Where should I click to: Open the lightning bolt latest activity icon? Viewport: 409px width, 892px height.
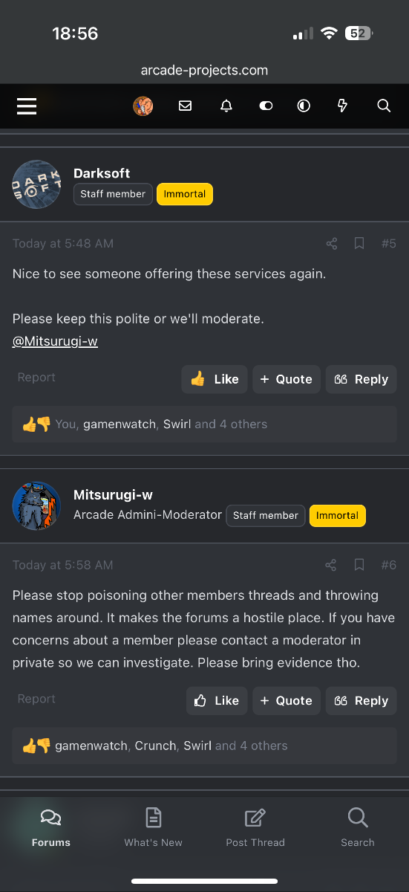(x=342, y=106)
